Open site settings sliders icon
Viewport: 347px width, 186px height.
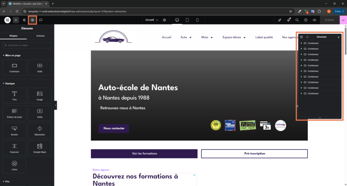click(x=24, y=20)
